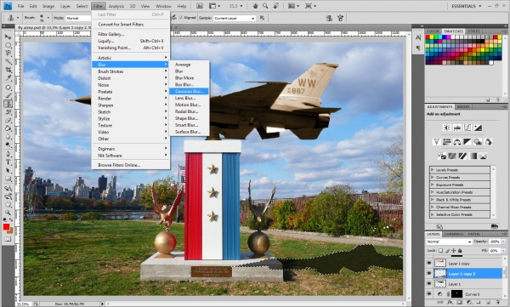Select the Pen tool
510x307 pixels.
coord(8,154)
